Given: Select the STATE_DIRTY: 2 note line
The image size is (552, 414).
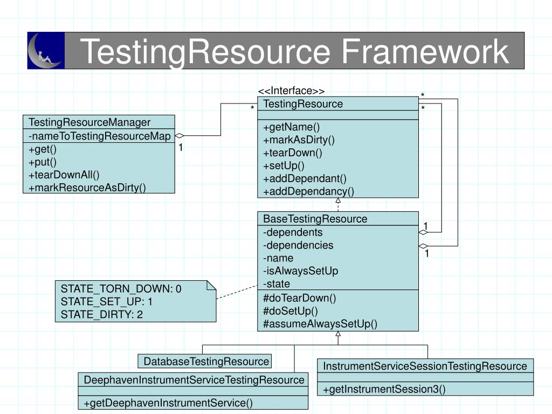Looking at the screenshot, I should point(102,315).
